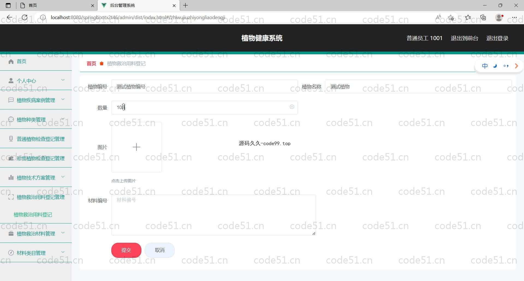
Task: Switch to the 后台管理系统 browser tab
Action: pos(138,5)
